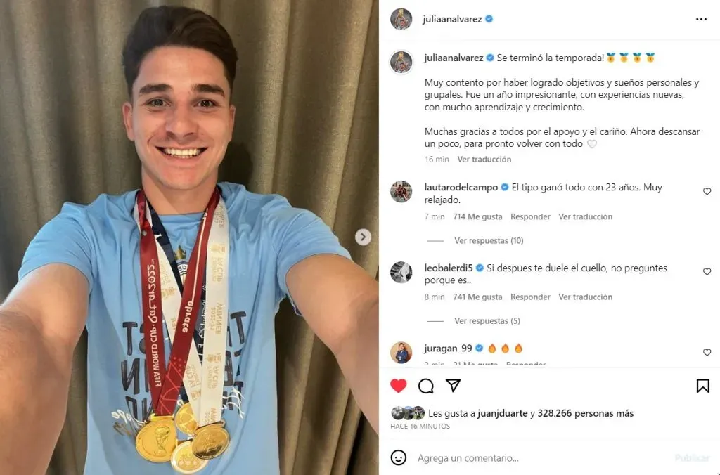Screen dimensions: 720x475
Task: Expand Ver respuestas (5) replies
Action: coord(487,321)
